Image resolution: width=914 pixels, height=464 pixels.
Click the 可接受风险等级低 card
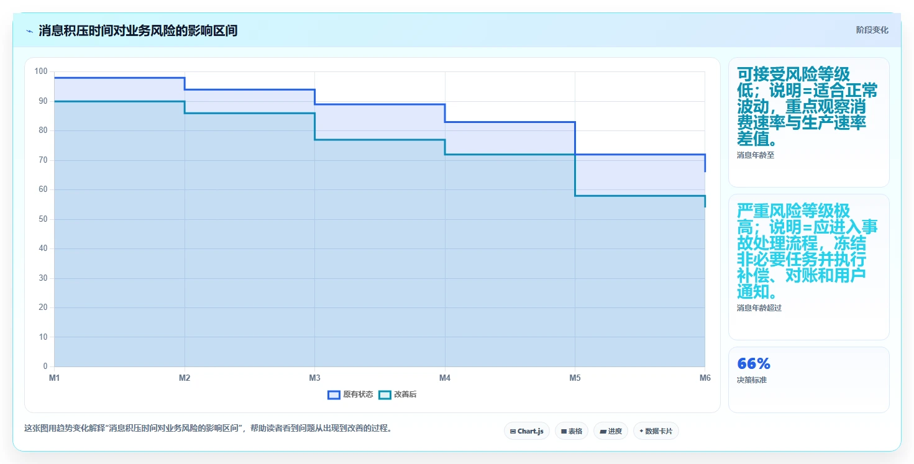808,122
